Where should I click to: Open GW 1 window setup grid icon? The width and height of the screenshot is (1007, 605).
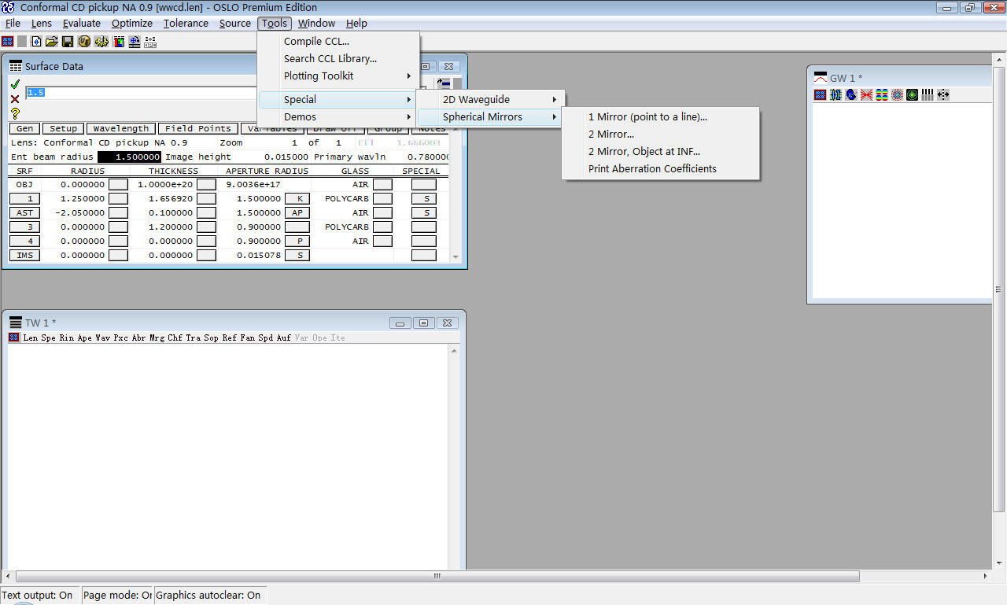click(x=820, y=94)
